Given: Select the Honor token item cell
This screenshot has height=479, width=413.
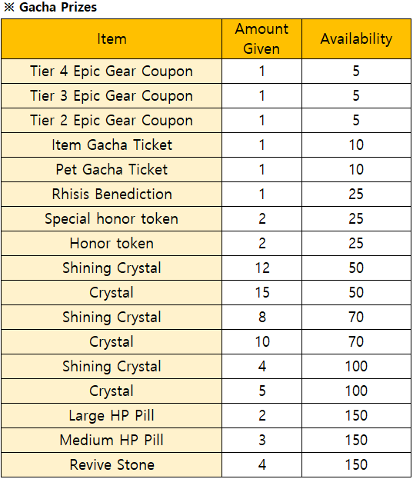Looking at the screenshot, I should click(112, 244).
